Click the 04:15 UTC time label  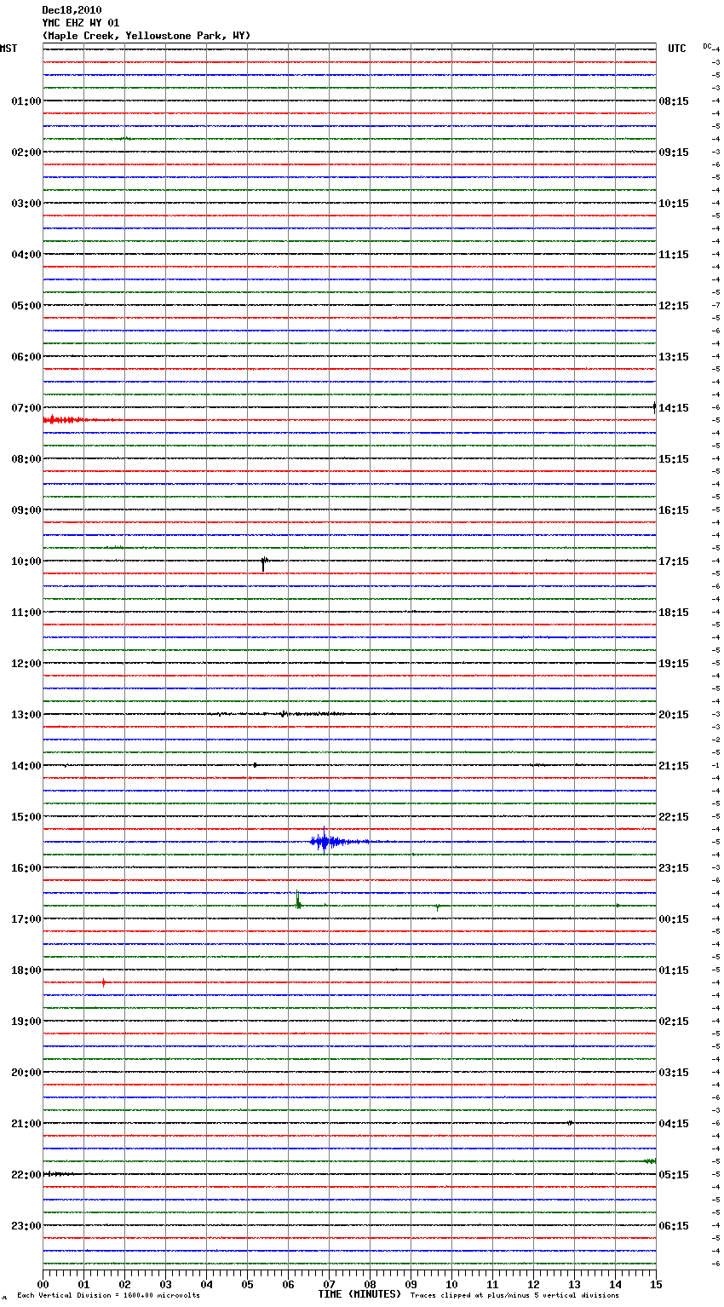(x=674, y=1124)
